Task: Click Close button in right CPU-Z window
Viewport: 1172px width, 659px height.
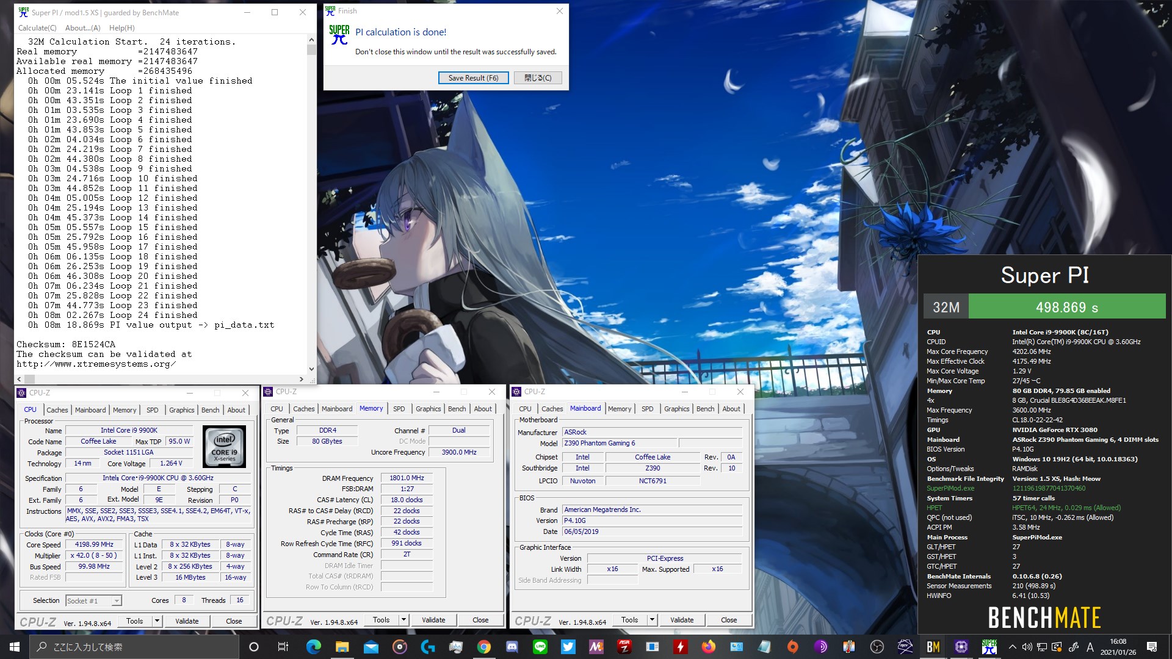Action: click(729, 620)
